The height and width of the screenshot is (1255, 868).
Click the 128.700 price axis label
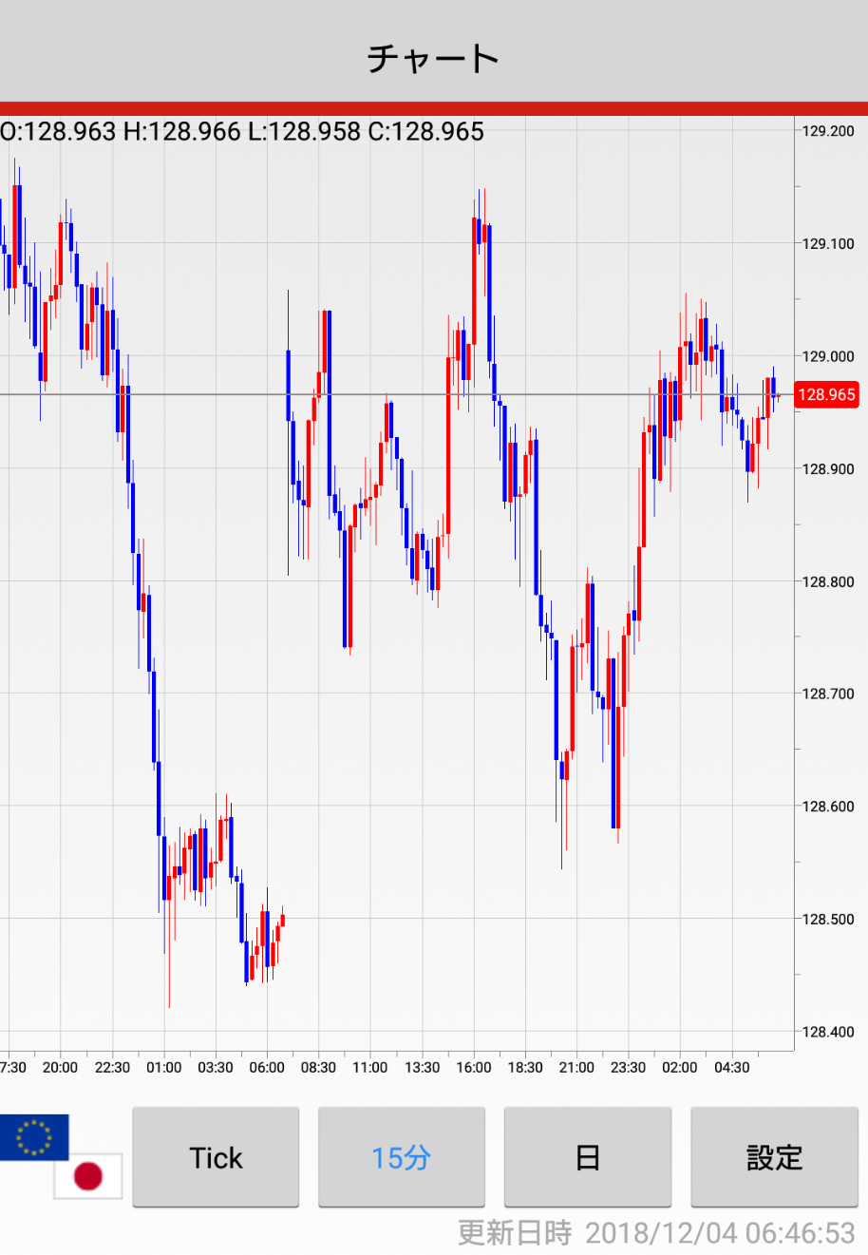click(x=828, y=694)
